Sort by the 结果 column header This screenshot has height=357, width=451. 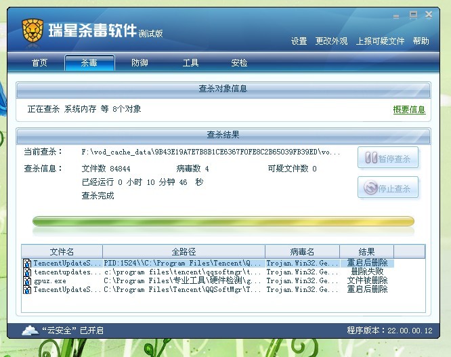[x=366, y=252]
